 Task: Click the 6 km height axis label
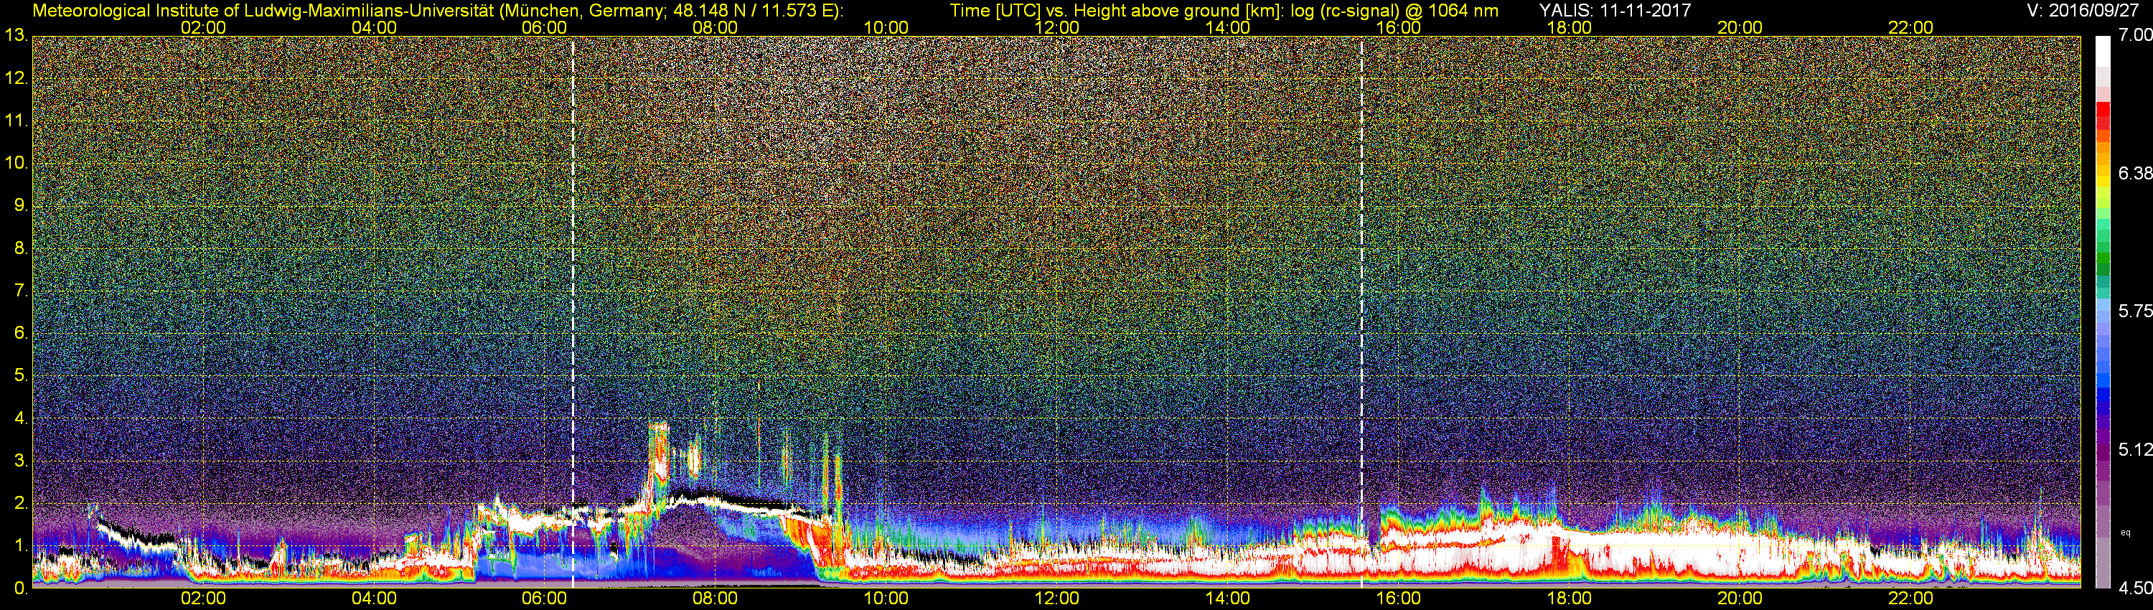[x=20, y=332]
